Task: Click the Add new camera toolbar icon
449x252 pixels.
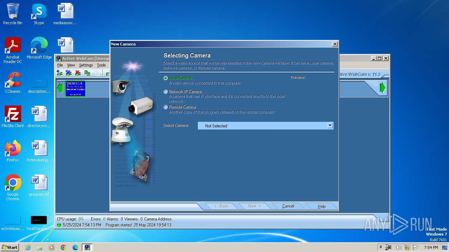Action: 60,73
